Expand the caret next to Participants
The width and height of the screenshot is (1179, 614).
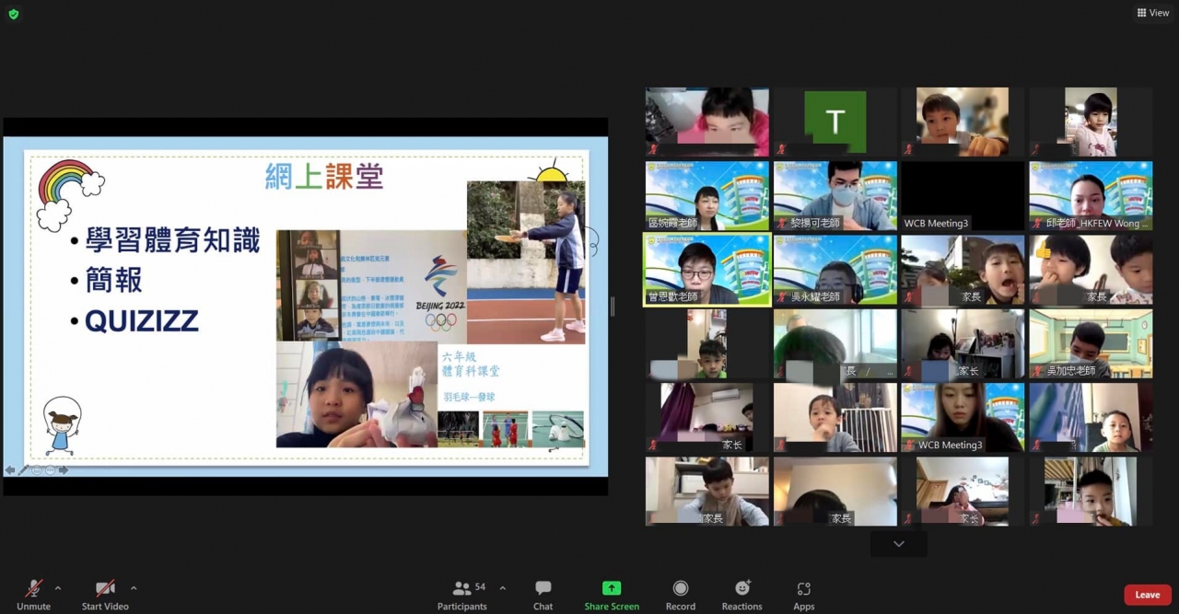pyautogui.click(x=502, y=588)
